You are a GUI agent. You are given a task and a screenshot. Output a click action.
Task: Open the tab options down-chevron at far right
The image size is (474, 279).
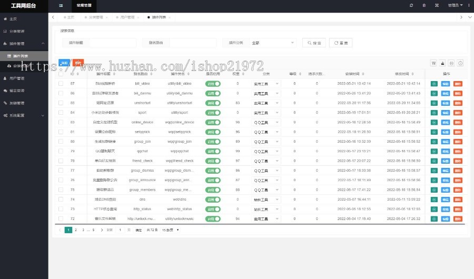tap(470, 17)
